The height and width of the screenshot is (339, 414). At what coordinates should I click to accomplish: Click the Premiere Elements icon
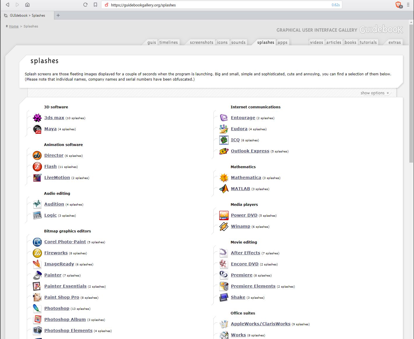pyautogui.click(x=224, y=286)
